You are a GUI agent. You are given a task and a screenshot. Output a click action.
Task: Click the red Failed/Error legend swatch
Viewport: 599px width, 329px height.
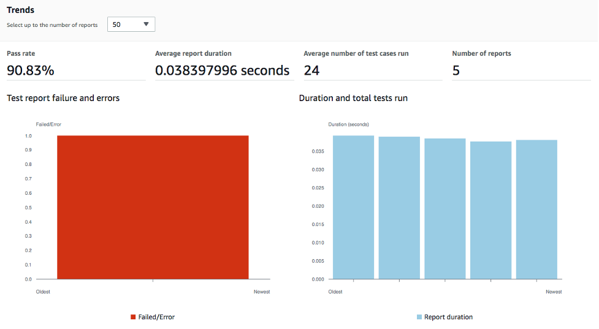(x=133, y=317)
